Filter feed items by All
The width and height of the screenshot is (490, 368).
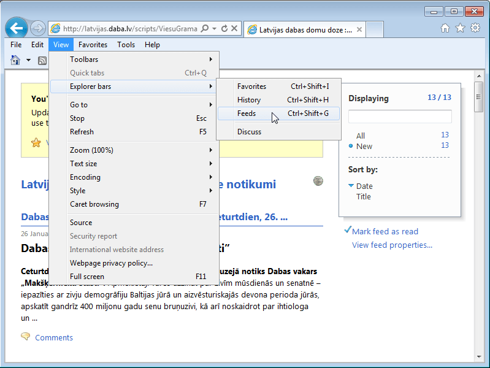(x=361, y=136)
